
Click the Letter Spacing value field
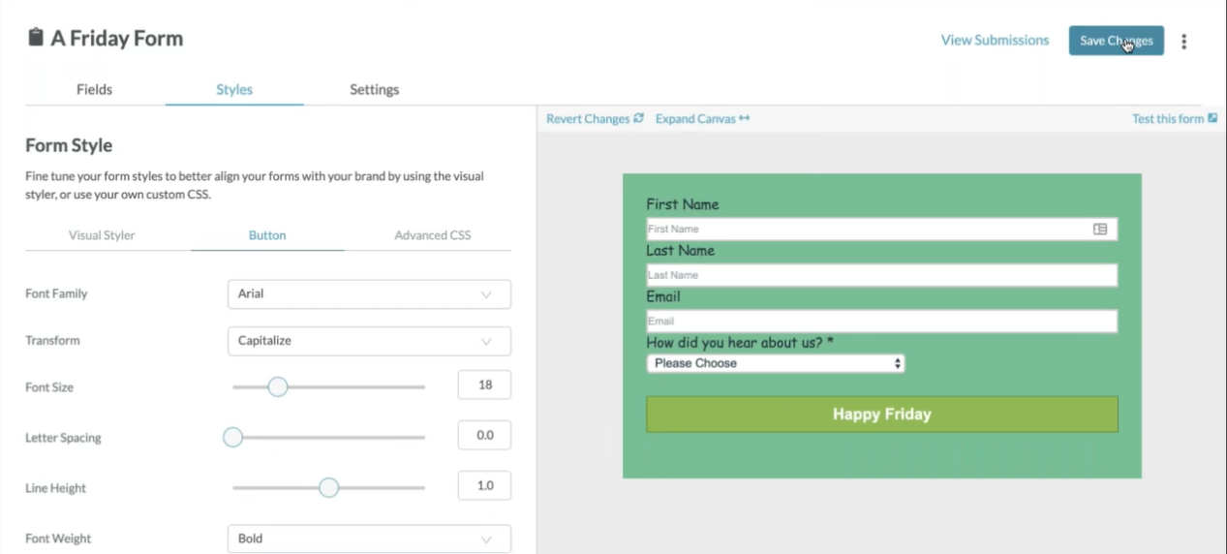coord(484,436)
